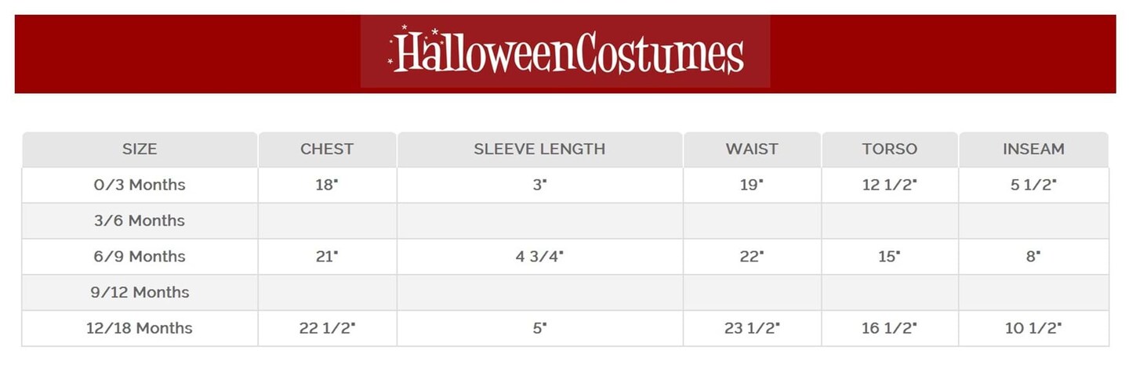The image size is (1129, 368).
Task: Select the 0/3 Months size row
Action: click(140, 185)
